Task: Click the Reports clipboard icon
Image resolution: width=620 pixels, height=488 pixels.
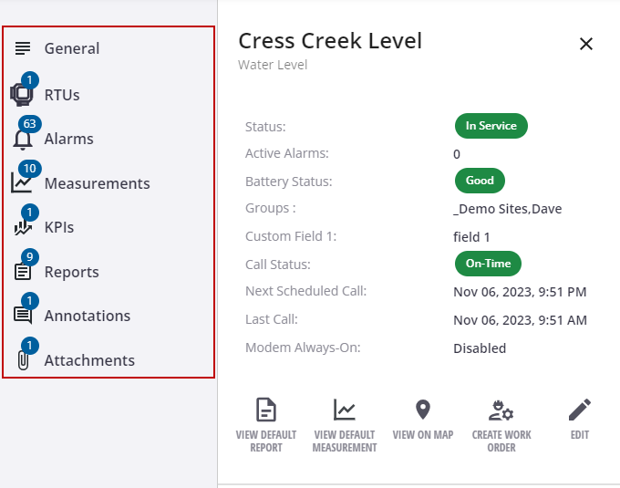Action: (23, 272)
